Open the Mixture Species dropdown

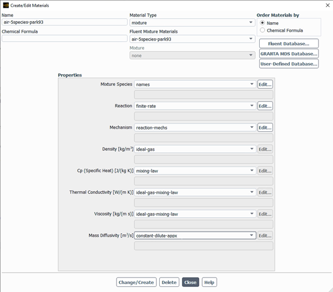195,84
